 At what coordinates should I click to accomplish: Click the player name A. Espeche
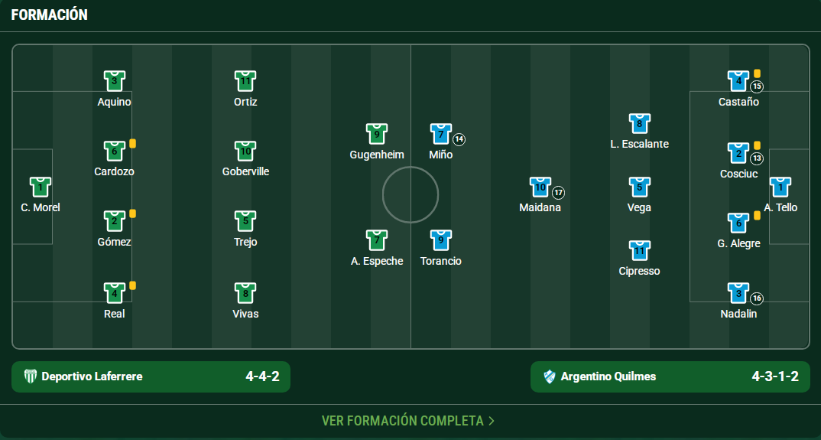tap(377, 261)
